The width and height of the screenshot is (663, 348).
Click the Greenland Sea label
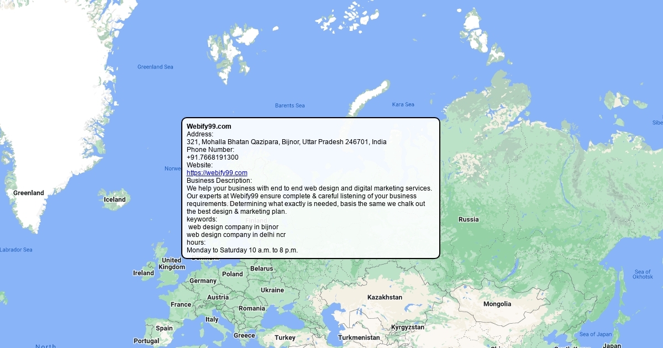point(155,67)
